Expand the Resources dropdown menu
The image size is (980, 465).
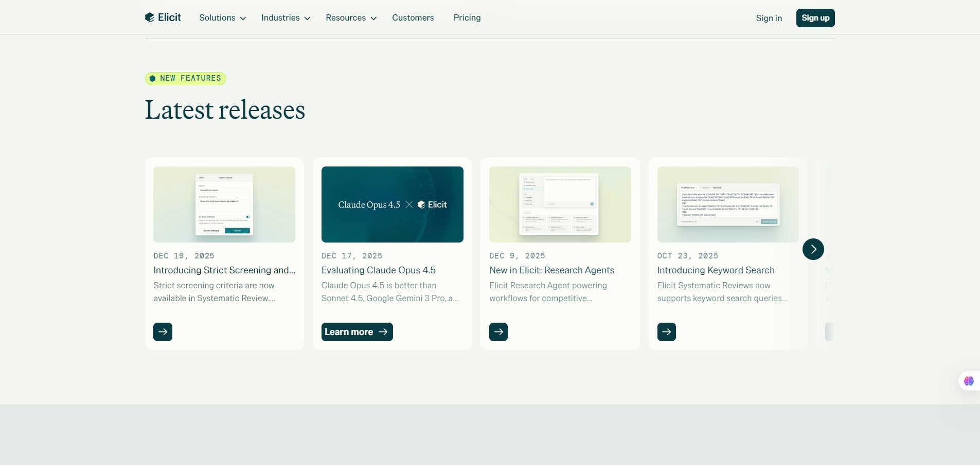pyautogui.click(x=351, y=18)
